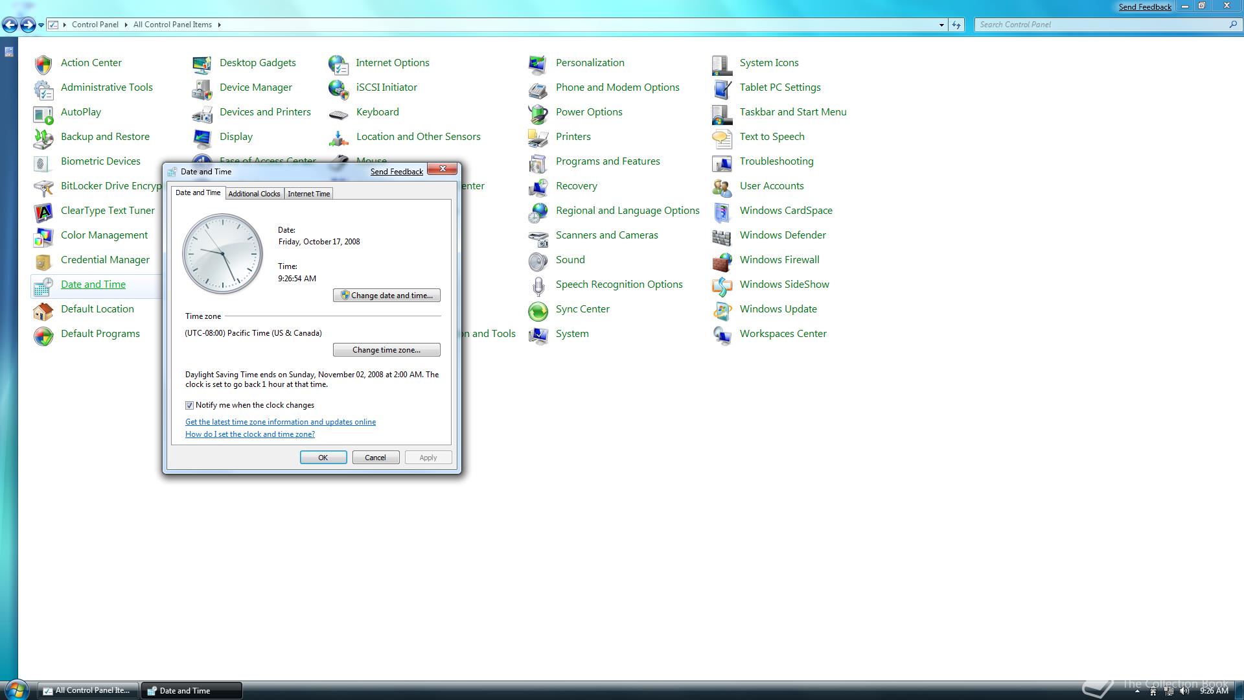Open Backup and Restore icon
Screen dimensions: 1244x700
tap(43, 137)
